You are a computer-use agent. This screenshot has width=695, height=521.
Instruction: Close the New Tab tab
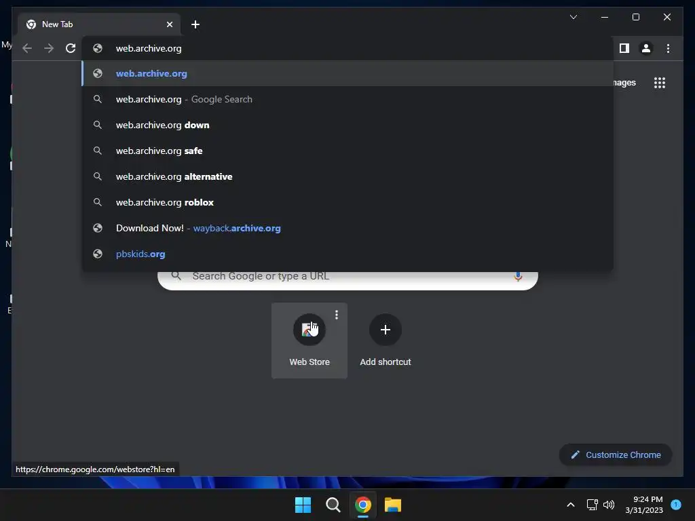(x=169, y=24)
